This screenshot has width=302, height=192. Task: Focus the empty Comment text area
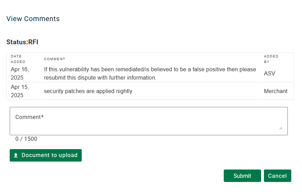(x=148, y=125)
